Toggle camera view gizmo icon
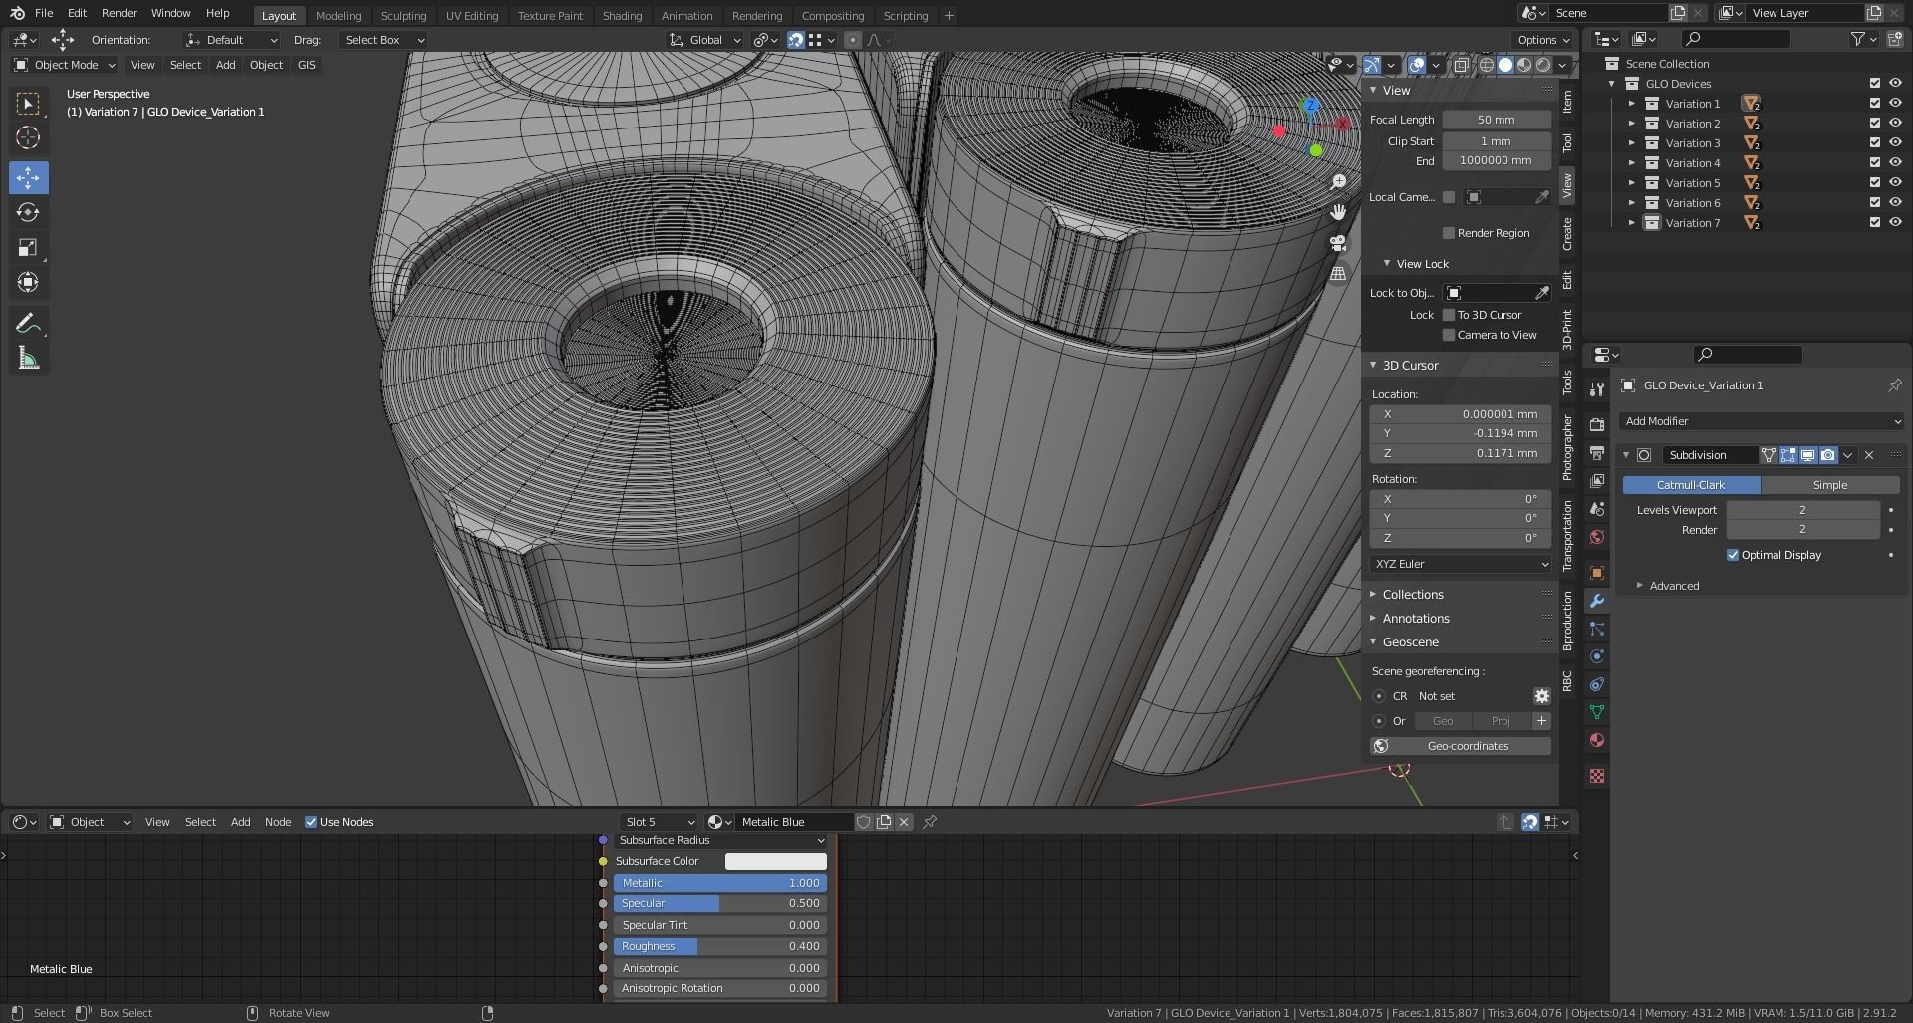 (1338, 242)
